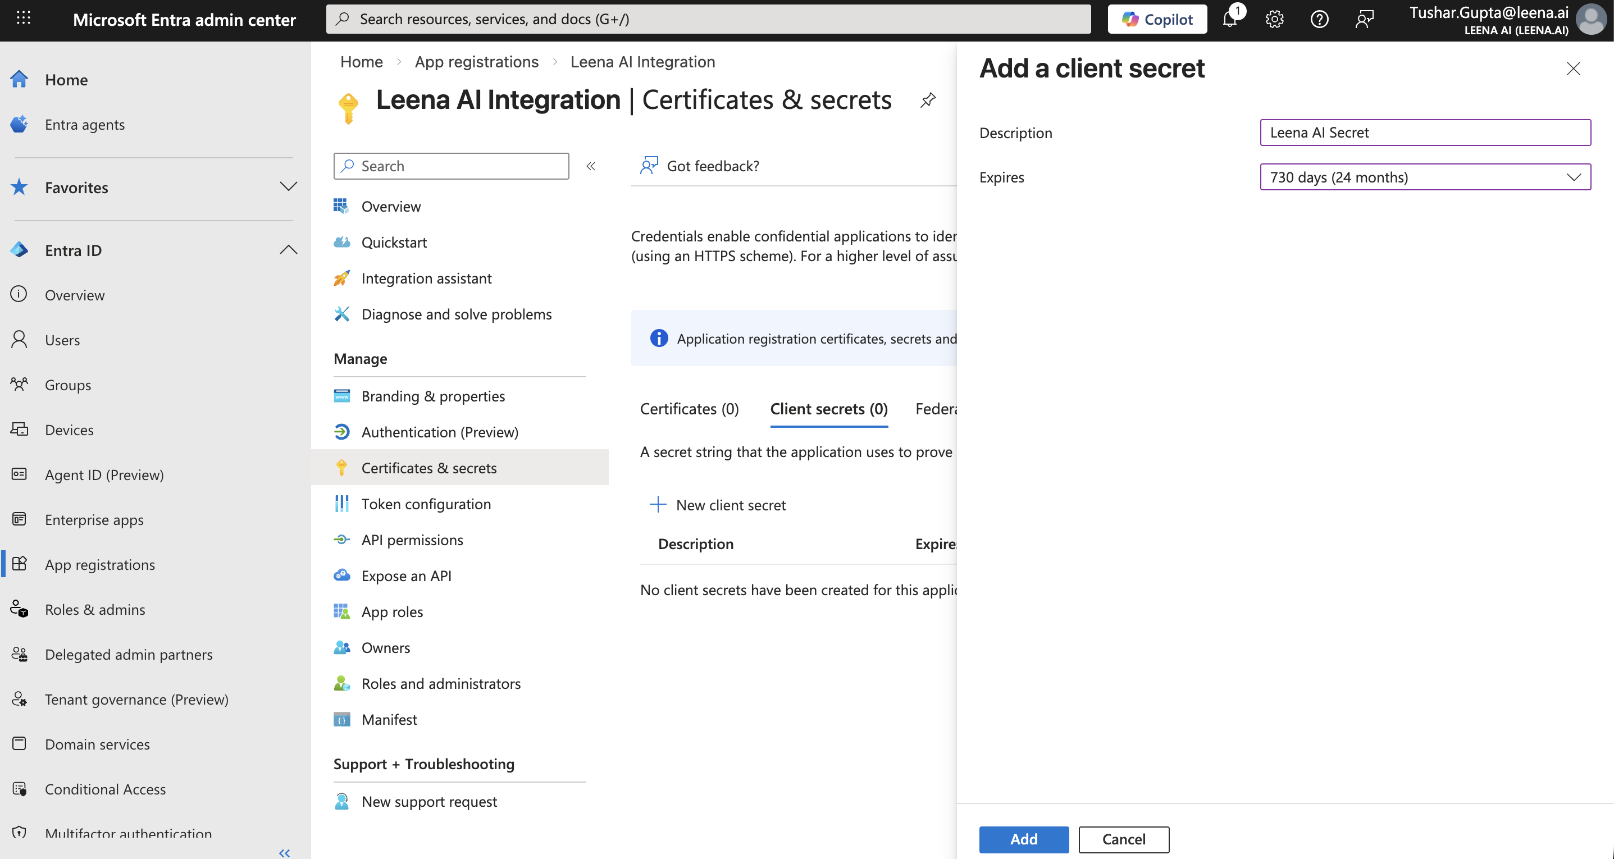Click the help question mark icon
Screen dimensions: 1614x859
(x=1320, y=20)
